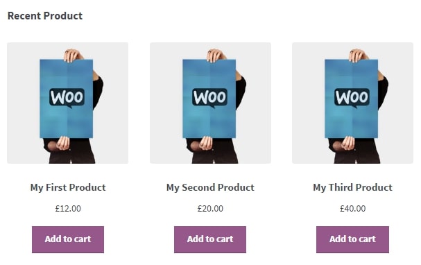Click the £12.00 price
The image size is (421, 265).
coord(68,209)
